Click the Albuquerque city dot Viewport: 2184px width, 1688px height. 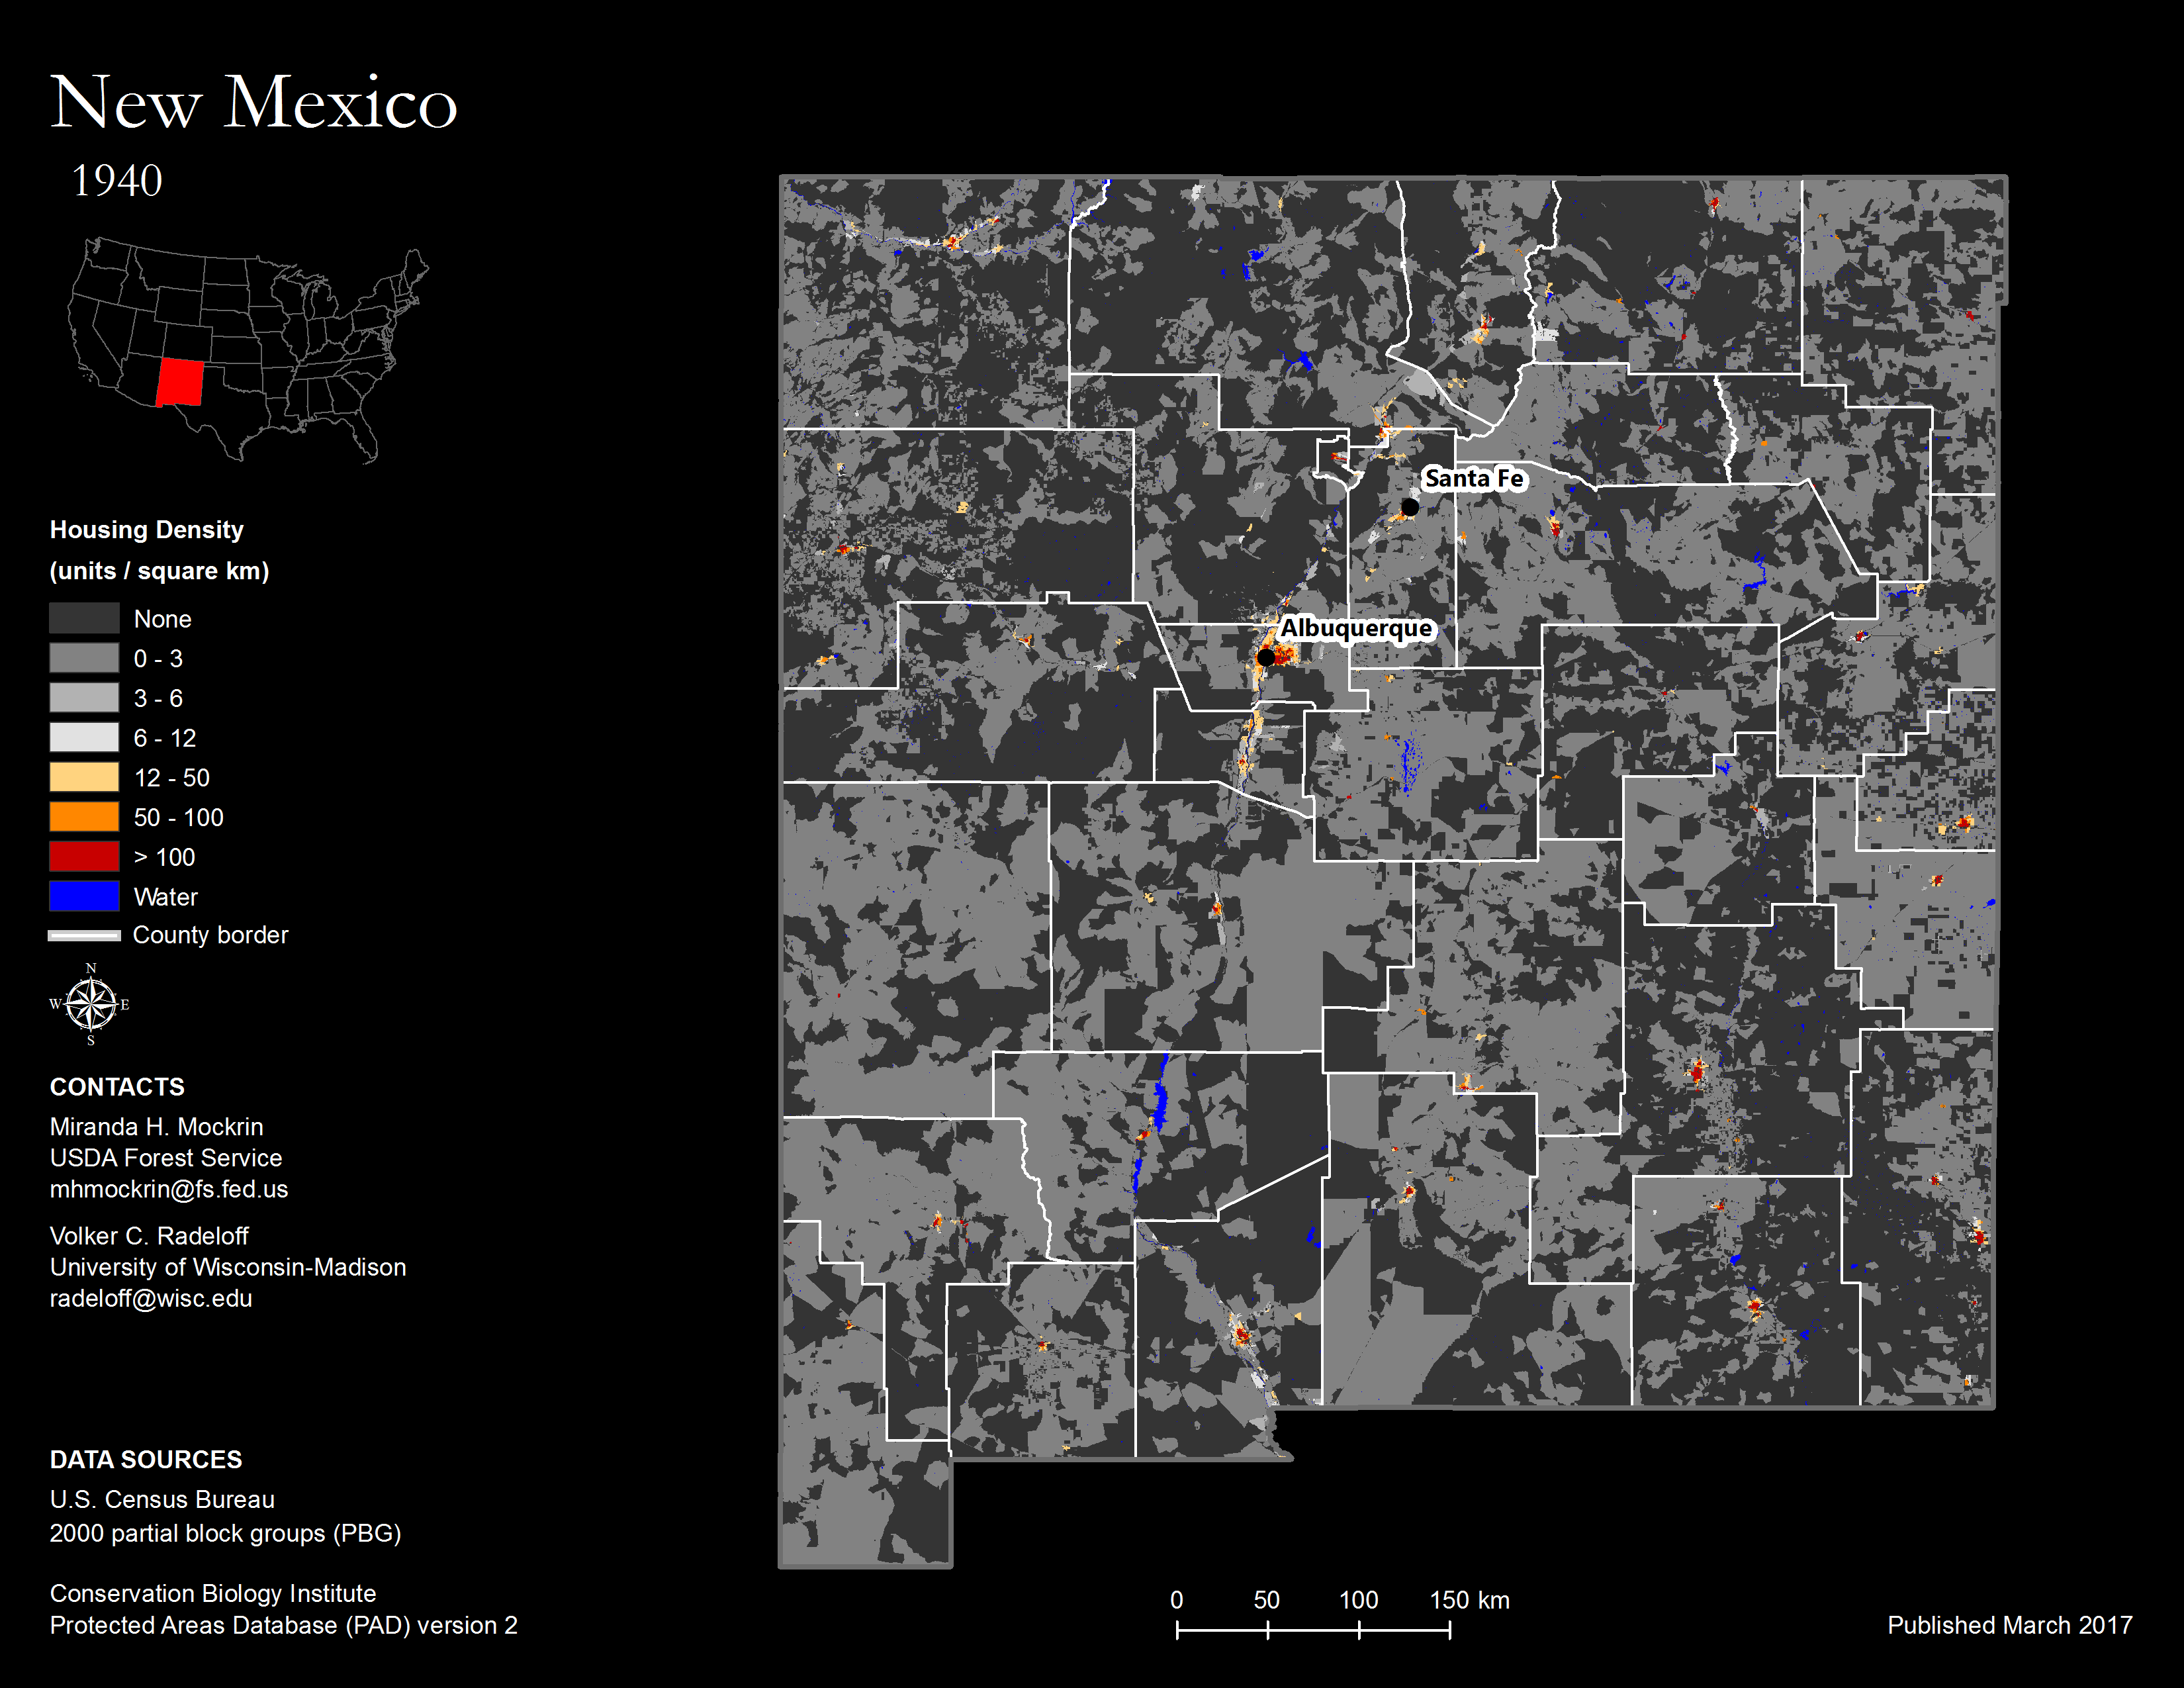(1266, 657)
